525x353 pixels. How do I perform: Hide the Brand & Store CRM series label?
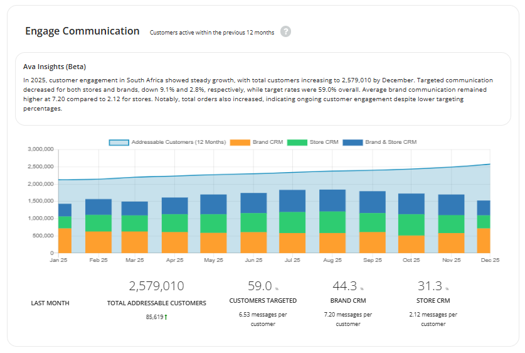(391, 142)
